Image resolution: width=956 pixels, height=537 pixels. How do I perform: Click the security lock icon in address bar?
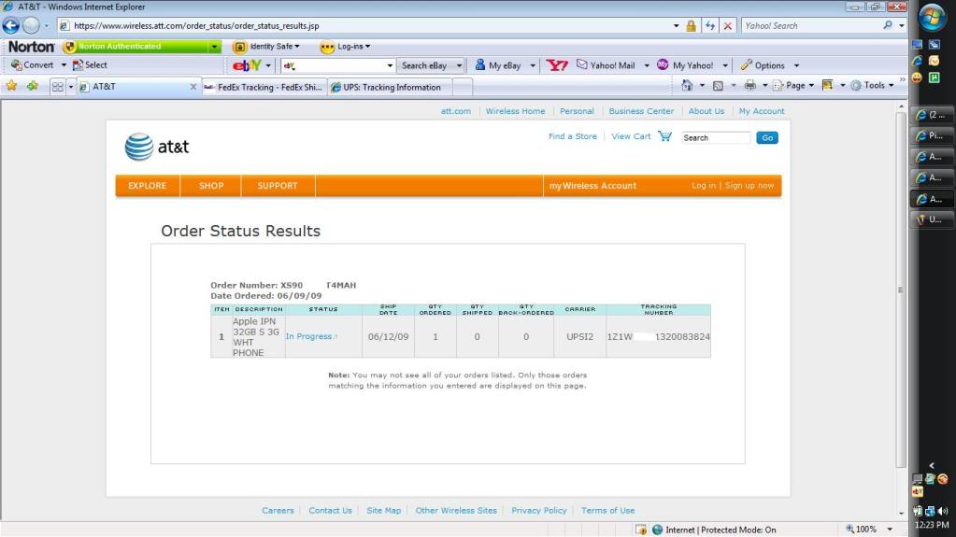click(691, 25)
